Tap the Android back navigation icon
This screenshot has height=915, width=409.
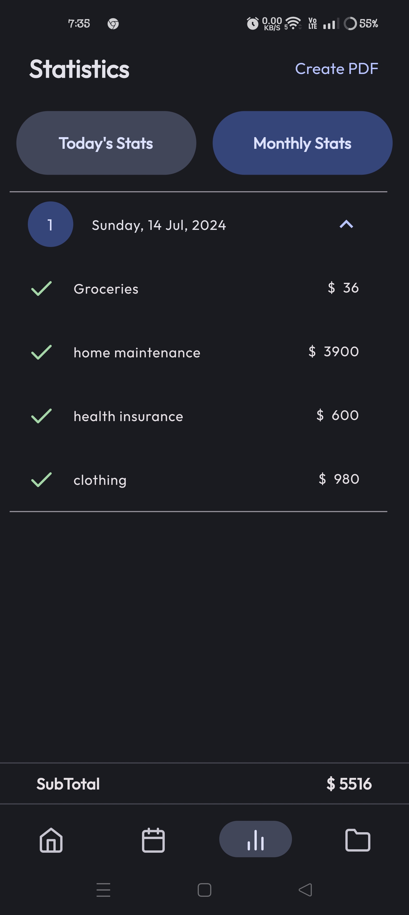305,890
